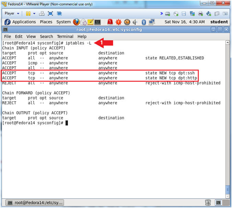Click the terminal window menu icon in title bar

(x=5, y=30)
